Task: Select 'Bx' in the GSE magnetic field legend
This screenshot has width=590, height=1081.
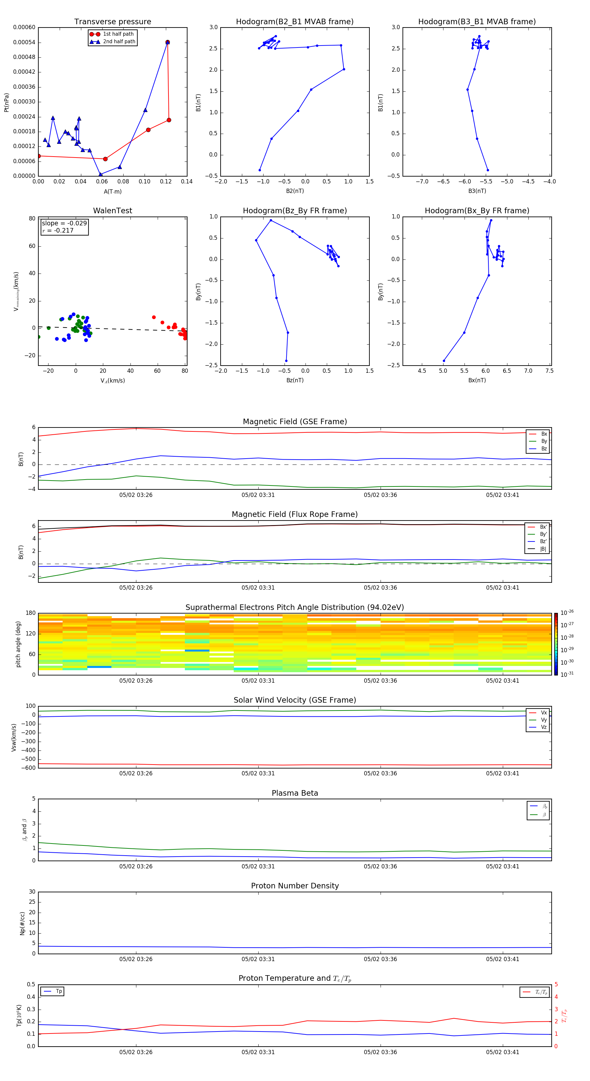Action: point(538,434)
